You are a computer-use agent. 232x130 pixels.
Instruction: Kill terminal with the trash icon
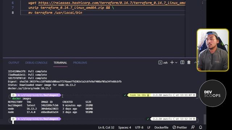[189, 62]
